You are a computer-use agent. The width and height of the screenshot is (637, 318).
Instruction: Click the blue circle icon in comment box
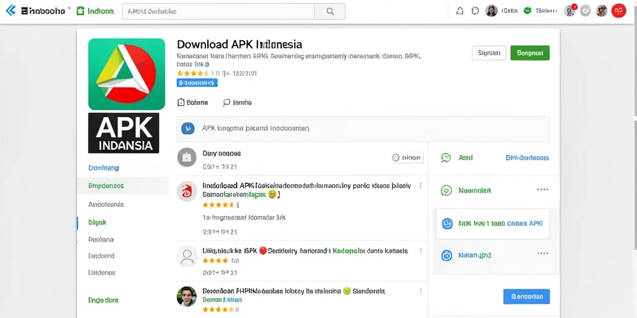coord(188,129)
